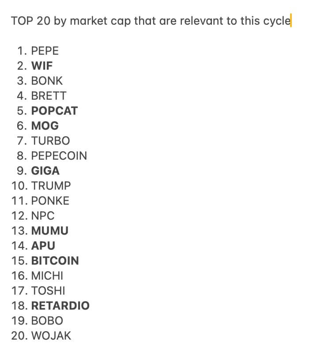The width and height of the screenshot is (332, 359).
Task: Place cursor on TOSHI entry
Action: pos(48,291)
